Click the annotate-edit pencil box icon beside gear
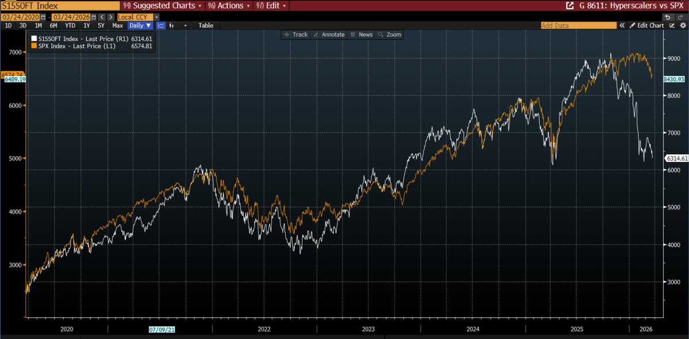 tap(672, 25)
